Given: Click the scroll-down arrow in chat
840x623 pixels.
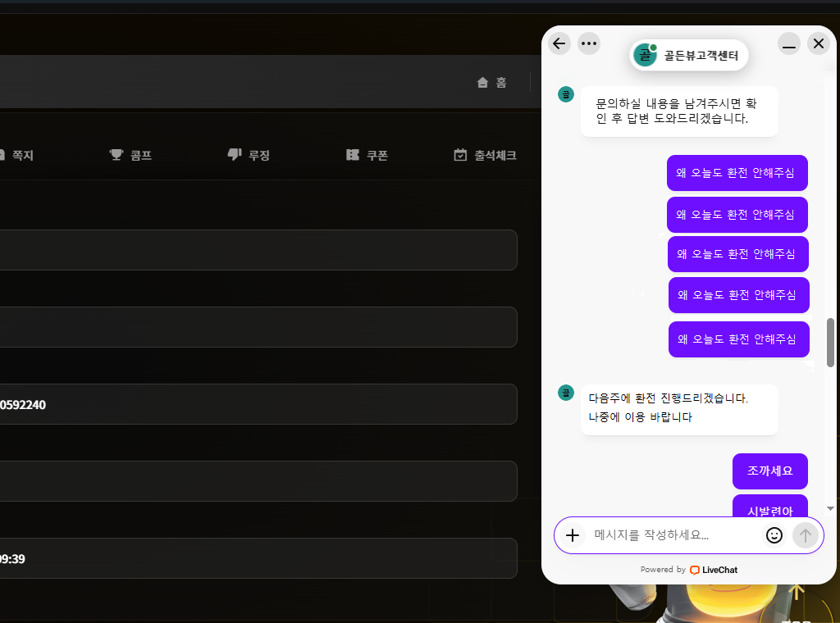Looking at the screenshot, I should 830,508.
